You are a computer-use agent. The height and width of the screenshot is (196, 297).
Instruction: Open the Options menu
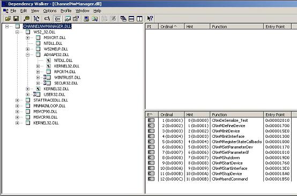point(50,11)
